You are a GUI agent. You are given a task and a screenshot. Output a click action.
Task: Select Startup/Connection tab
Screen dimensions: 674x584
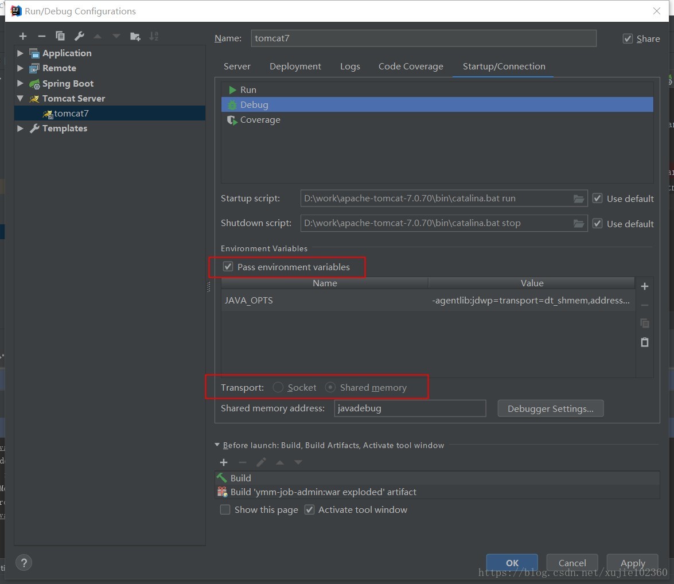point(504,66)
